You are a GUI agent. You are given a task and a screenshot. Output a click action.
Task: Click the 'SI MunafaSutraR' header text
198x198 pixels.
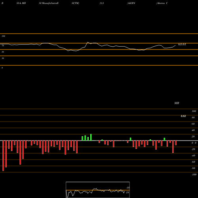49,3
